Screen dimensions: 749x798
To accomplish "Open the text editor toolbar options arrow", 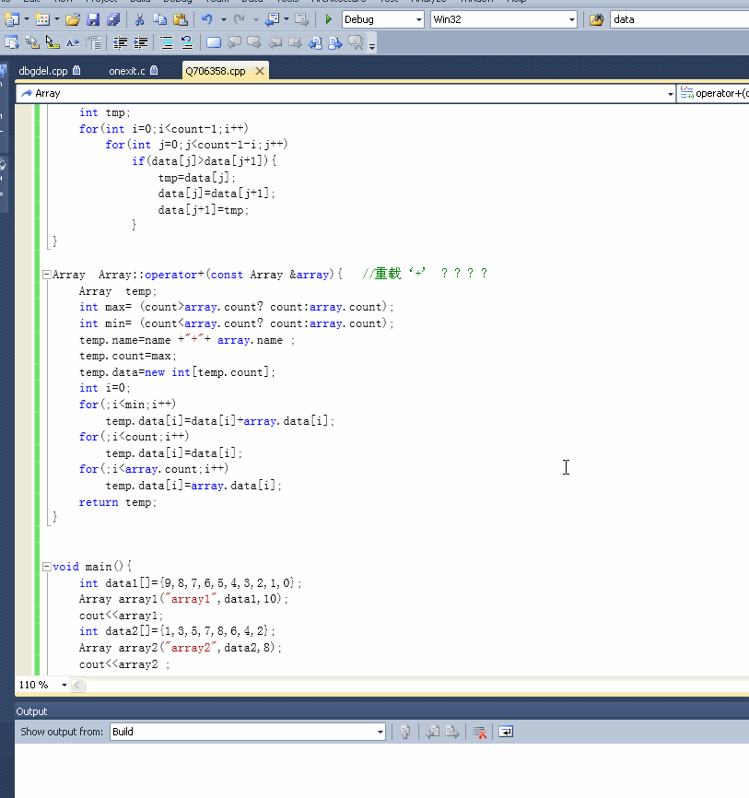I will coord(372,46).
